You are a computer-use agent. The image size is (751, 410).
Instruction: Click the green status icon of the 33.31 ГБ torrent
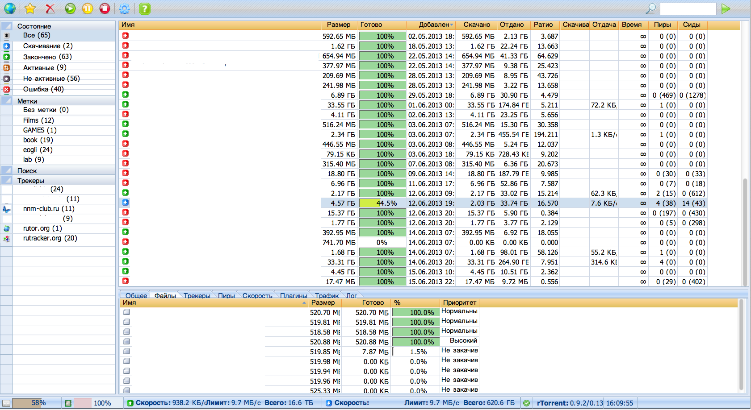coord(126,261)
